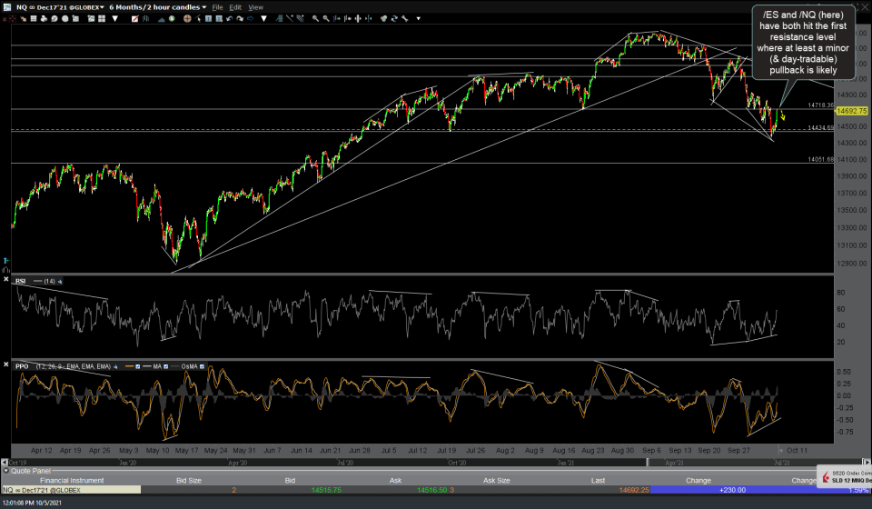Sort by Ask Size column header
The width and height of the screenshot is (872, 509).
coord(496,480)
